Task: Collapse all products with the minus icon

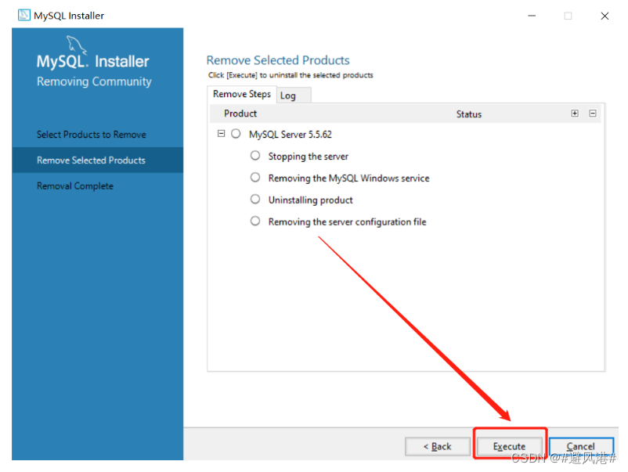Action: [593, 113]
